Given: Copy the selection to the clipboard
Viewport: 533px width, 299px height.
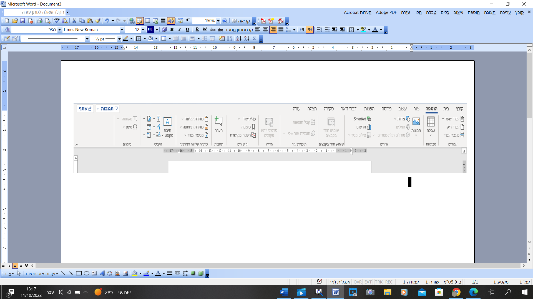Looking at the screenshot, I should click(82, 21).
